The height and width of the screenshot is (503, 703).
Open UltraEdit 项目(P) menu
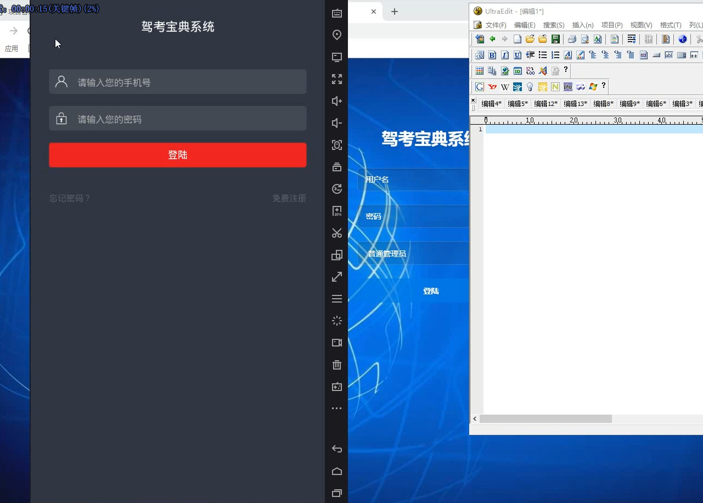point(612,25)
